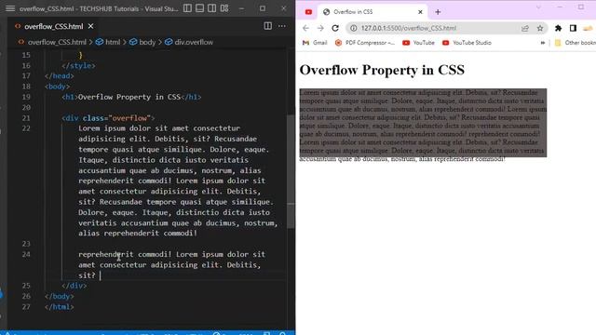Click line number 24 in the gutter
596x335 pixels.
point(26,254)
